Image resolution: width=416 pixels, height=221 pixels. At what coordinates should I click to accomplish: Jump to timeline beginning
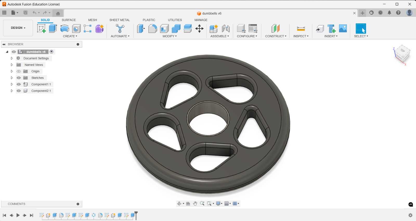pyautogui.click(x=4, y=215)
